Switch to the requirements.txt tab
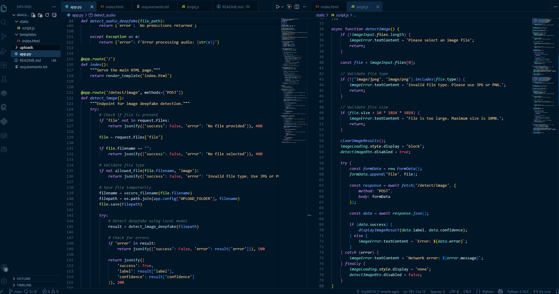 coord(155,7)
